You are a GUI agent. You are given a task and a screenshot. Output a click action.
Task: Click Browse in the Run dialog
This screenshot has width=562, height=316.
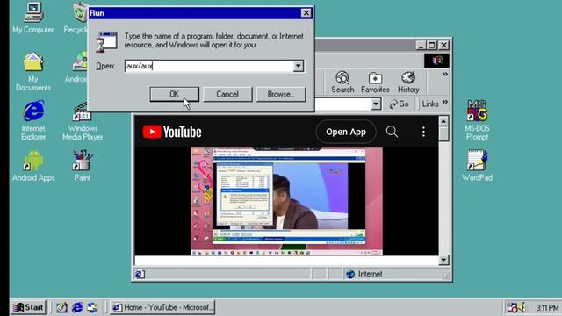(x=281, y=94)
